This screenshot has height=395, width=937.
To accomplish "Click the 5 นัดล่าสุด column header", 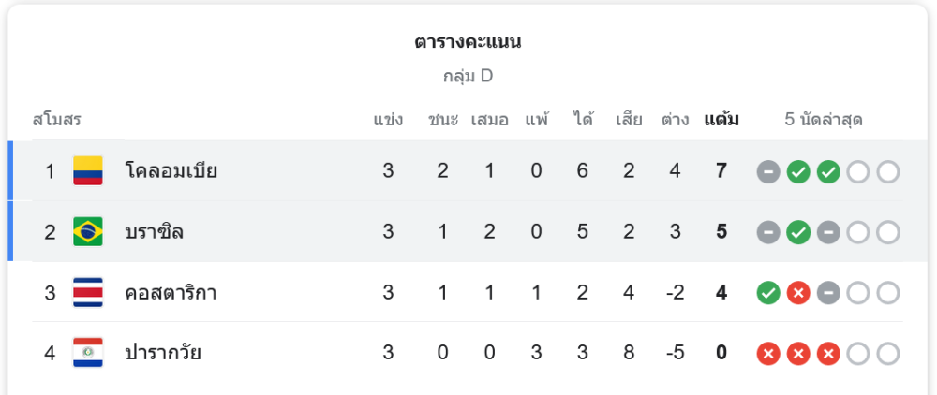I will (824, 120).
